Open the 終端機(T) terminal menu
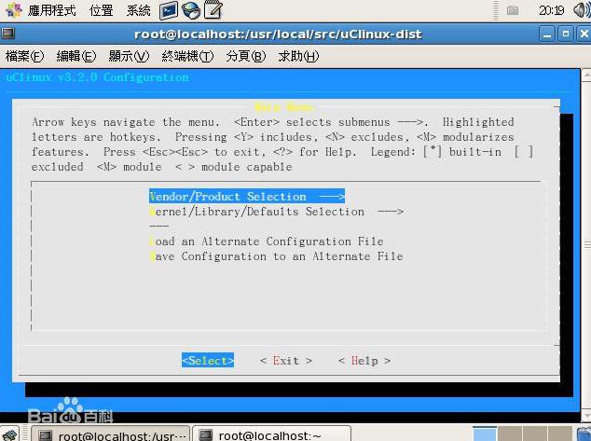 187,57
